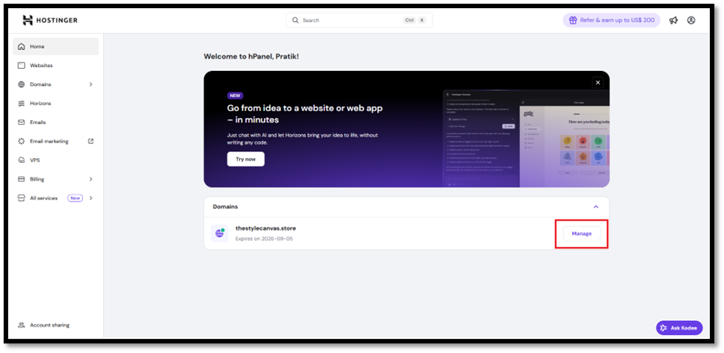This screenshot has height=353, width=724.
Task: Click the Horizons icon in sidebar
Action: pos(22,103)
